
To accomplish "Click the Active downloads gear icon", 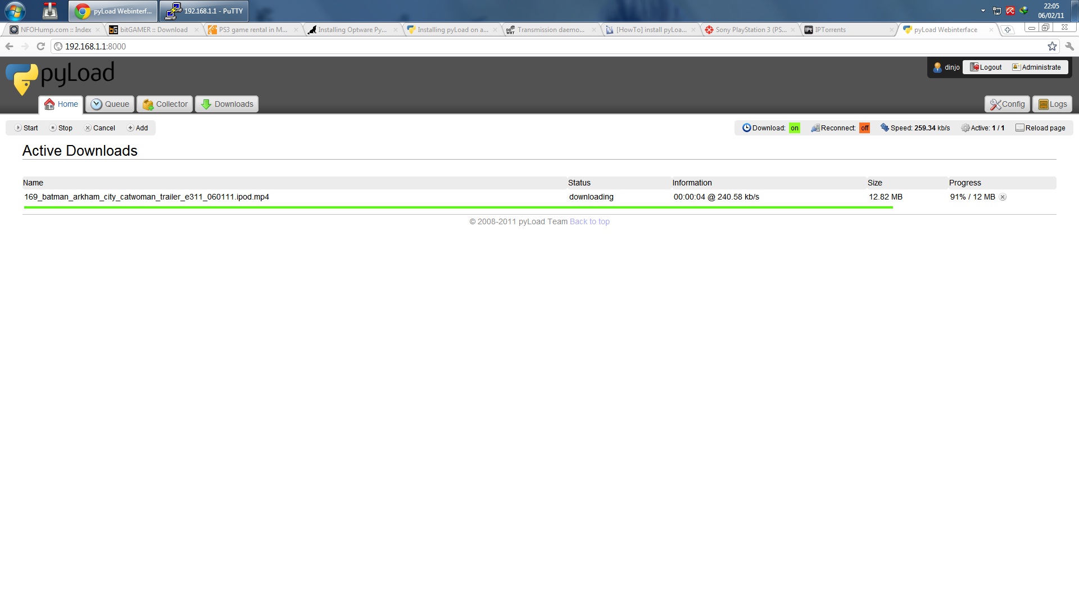I will (x=965, y=128).
